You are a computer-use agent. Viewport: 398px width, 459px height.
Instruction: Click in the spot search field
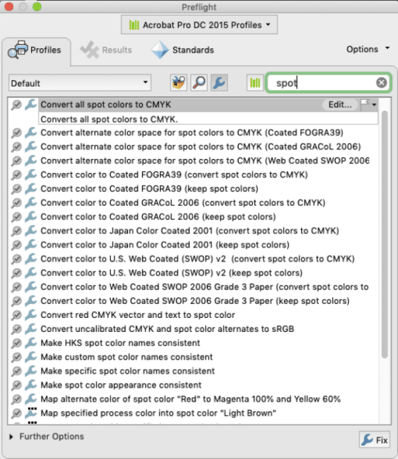tap(322, 83)
